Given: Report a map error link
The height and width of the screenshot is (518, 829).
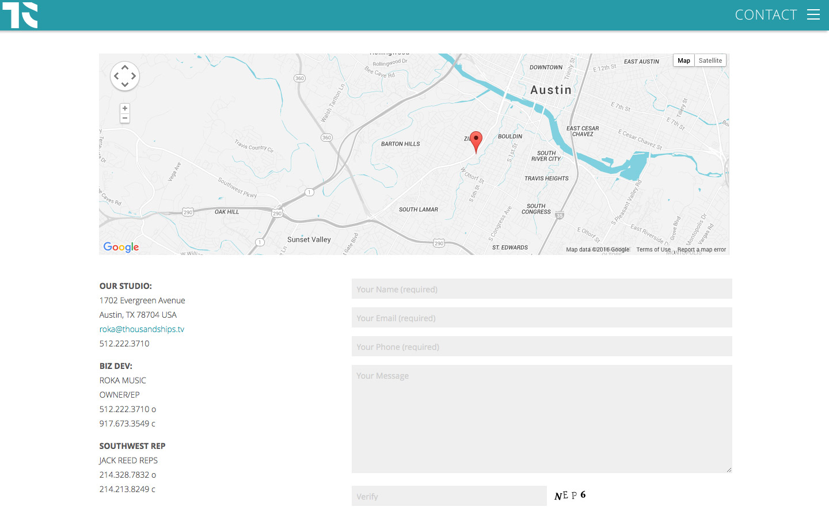Looking at the screenshot, I should tap(702, 250).
